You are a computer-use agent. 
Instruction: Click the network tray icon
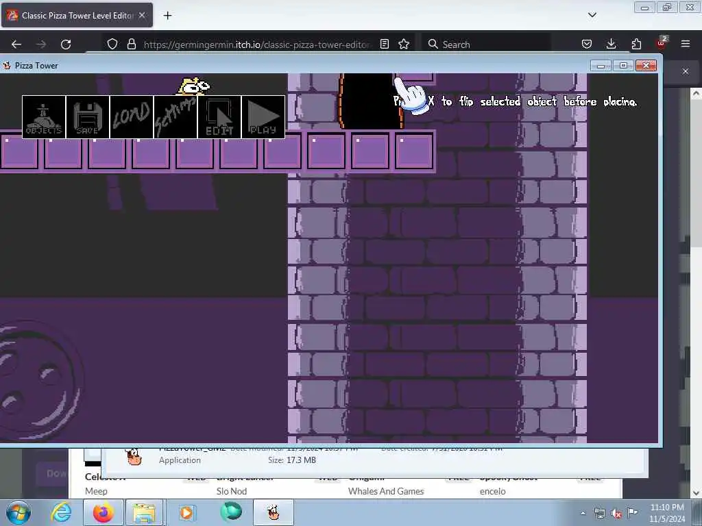(x=599, y=514)
